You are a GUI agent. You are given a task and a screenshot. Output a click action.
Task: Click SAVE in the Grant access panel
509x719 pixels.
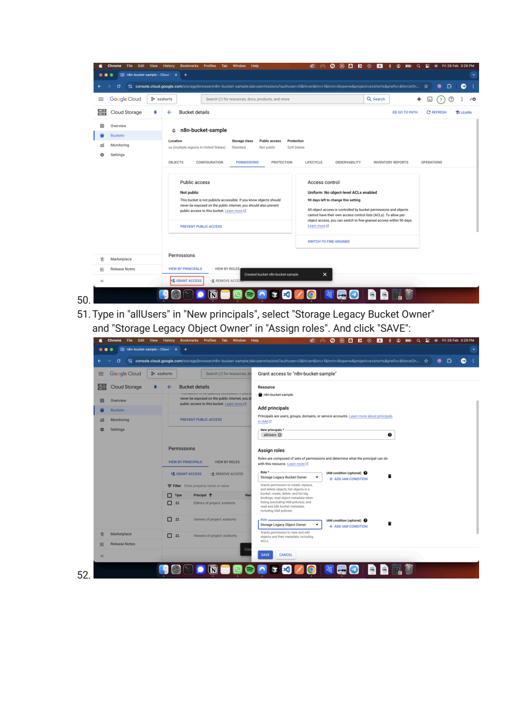(265, 555)
